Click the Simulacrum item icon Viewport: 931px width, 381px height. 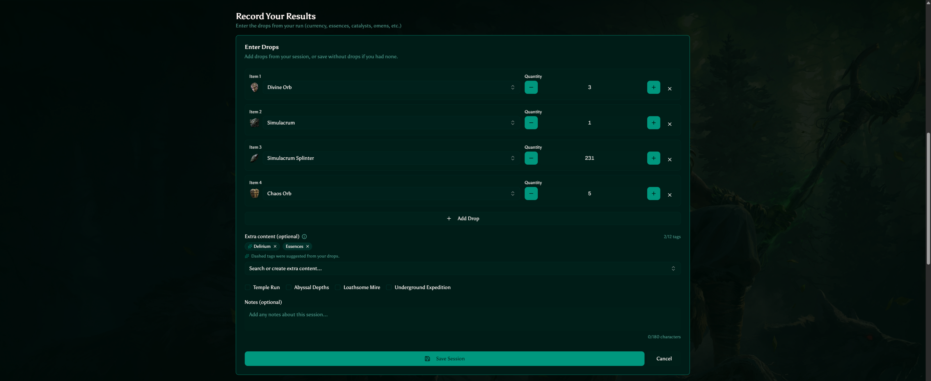click(x=255, y=123)
